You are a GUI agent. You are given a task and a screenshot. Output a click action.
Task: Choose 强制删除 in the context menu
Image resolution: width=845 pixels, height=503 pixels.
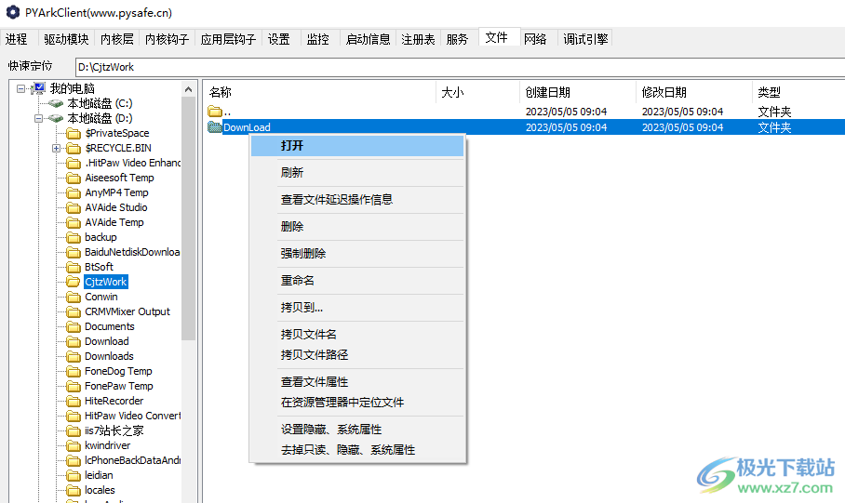pyautogui.click(x=357, y=254)
